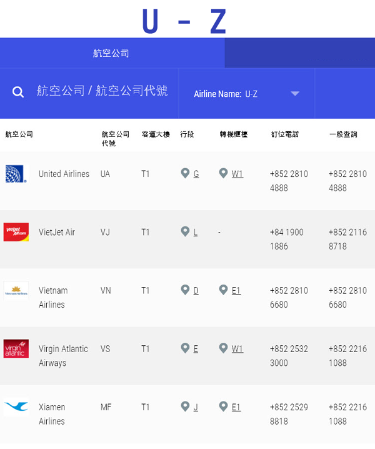Click Virgin Atlantic general enquiry number
Image resolution: width=375 pixels, height=449 pixels.
point(347,356)
